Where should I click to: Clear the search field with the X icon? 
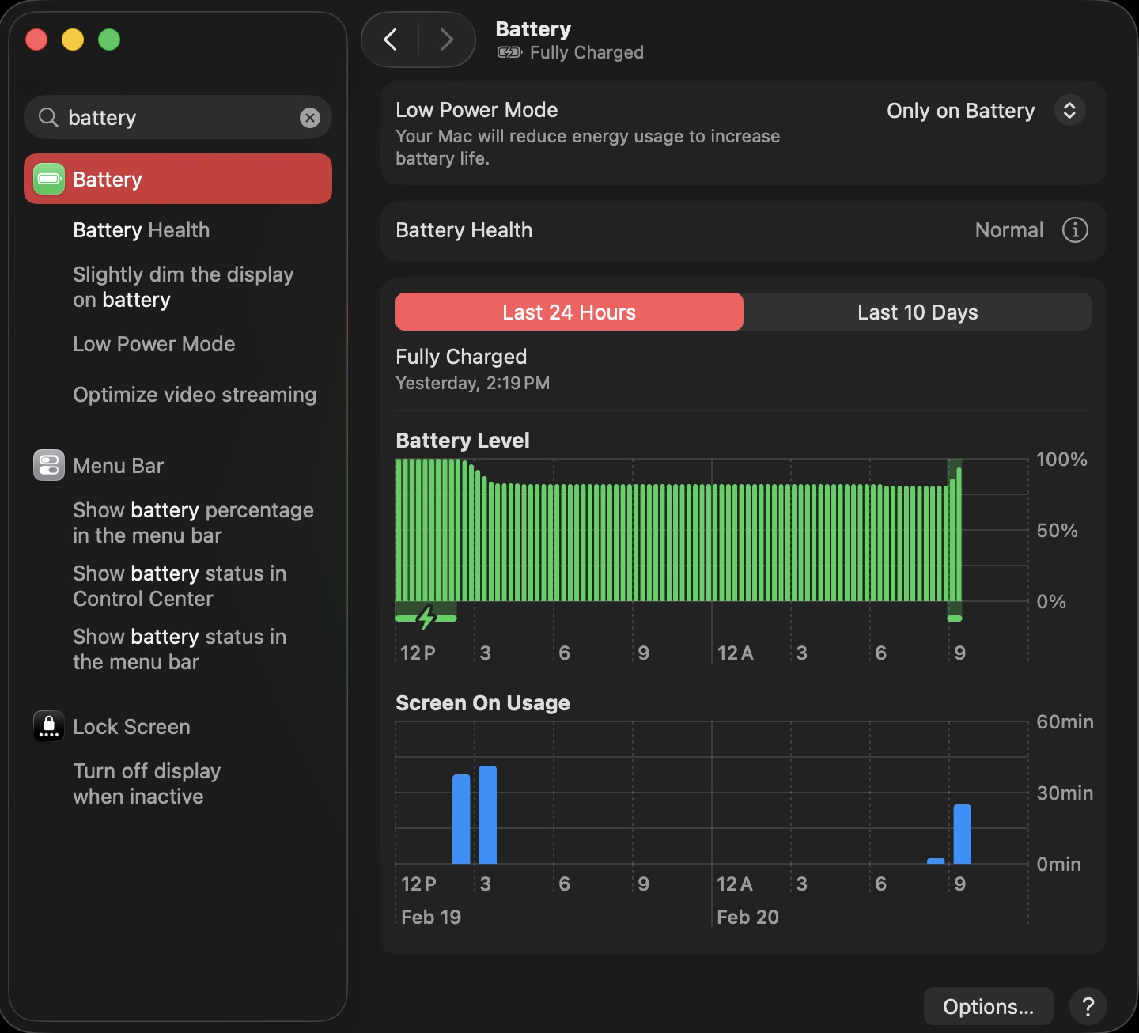pos(310,118)
